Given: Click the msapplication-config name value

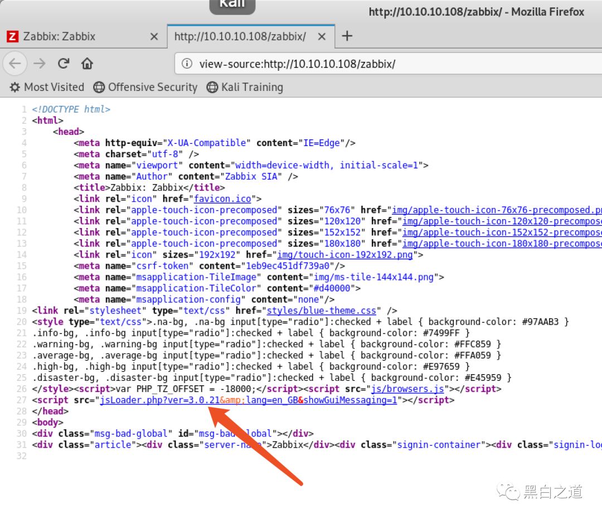Looking at the screenshot, I should point(188,299).
